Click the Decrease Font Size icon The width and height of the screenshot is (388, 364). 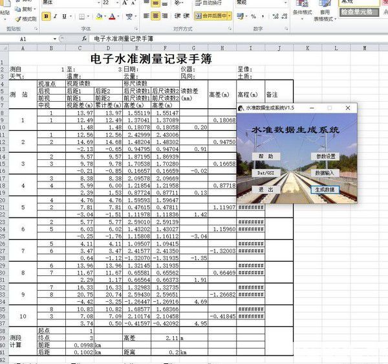point(133,3)
